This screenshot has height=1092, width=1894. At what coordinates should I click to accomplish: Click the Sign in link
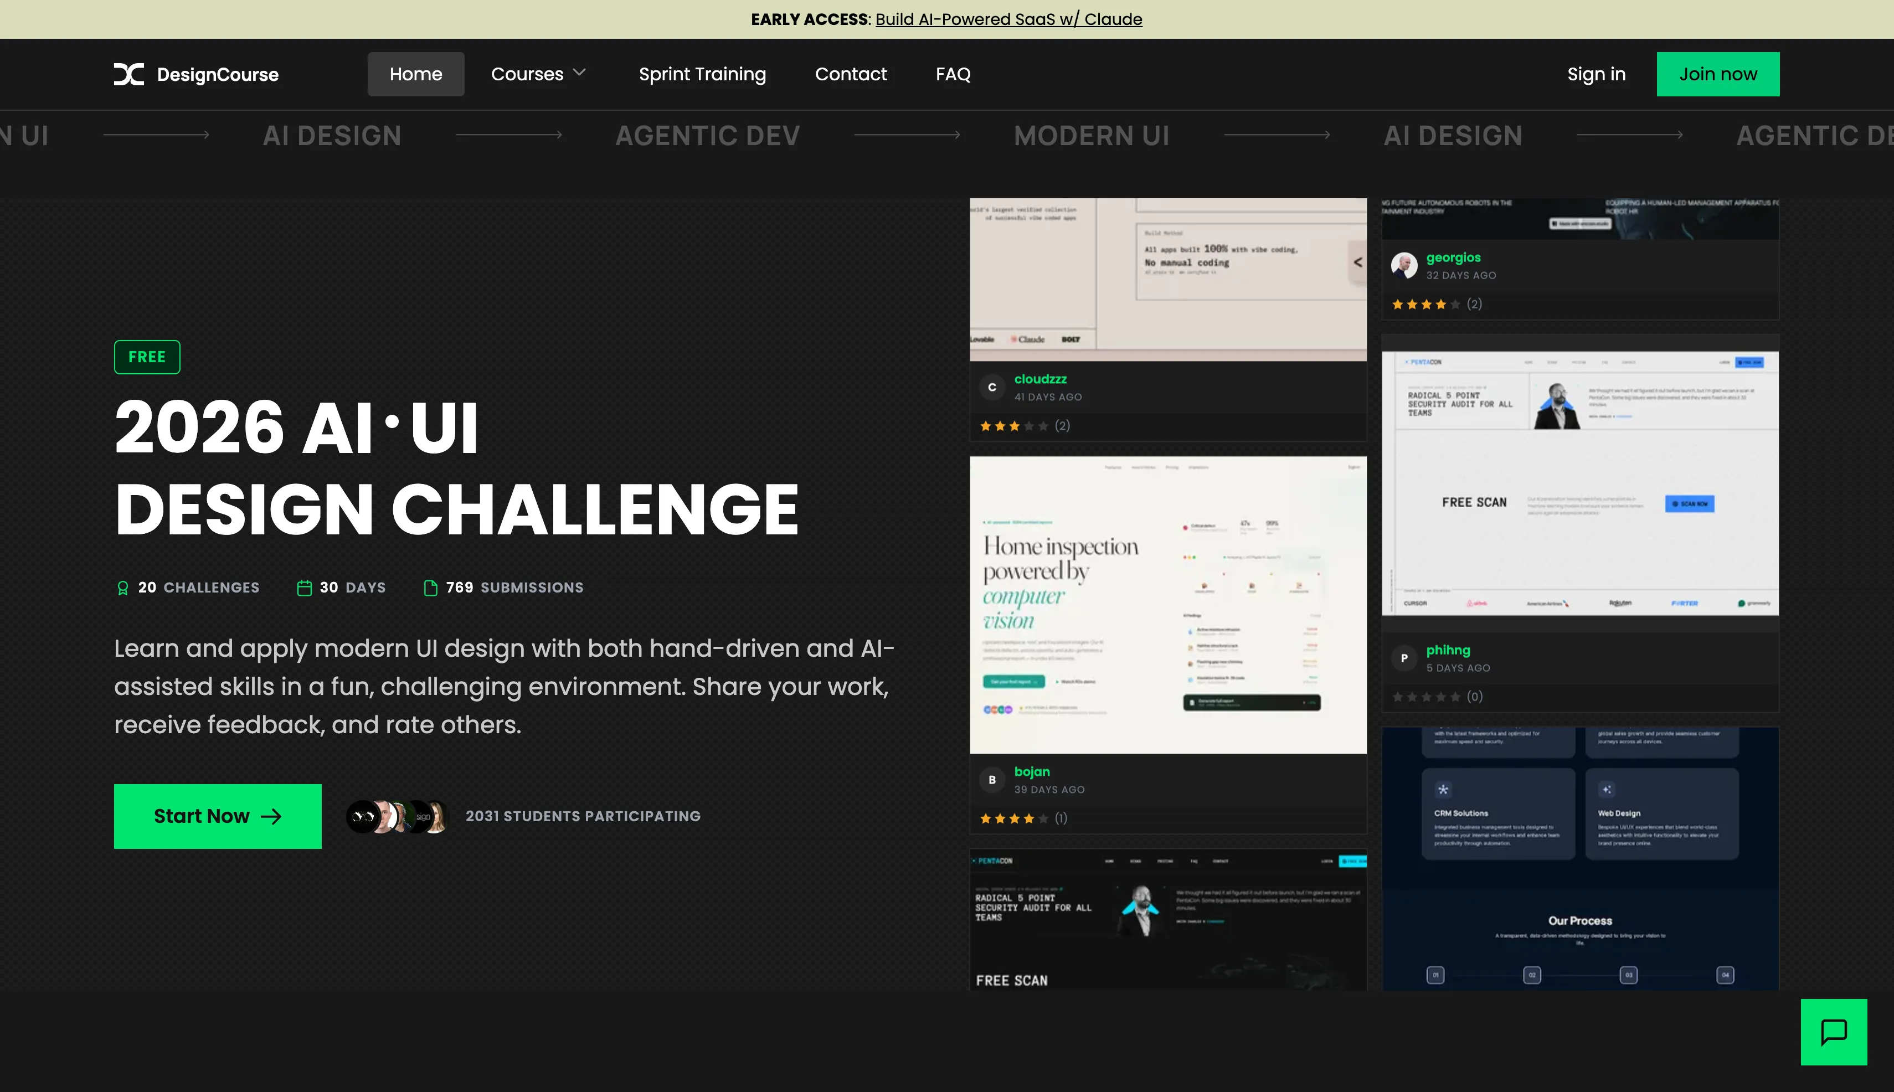tap(1596, 74)
